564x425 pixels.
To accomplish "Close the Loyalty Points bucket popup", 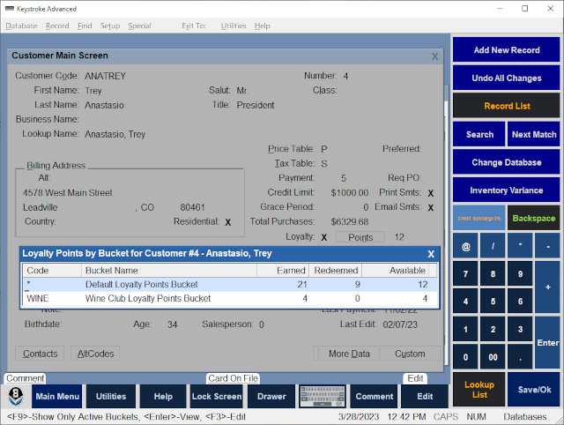I will coord(431,254).
